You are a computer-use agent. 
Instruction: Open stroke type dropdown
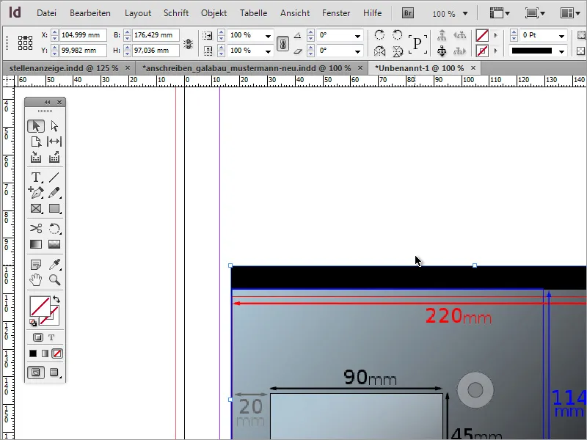click(561, 51)
